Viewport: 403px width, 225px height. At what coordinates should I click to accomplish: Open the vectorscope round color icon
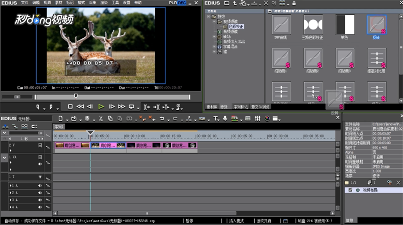[267, 118]
